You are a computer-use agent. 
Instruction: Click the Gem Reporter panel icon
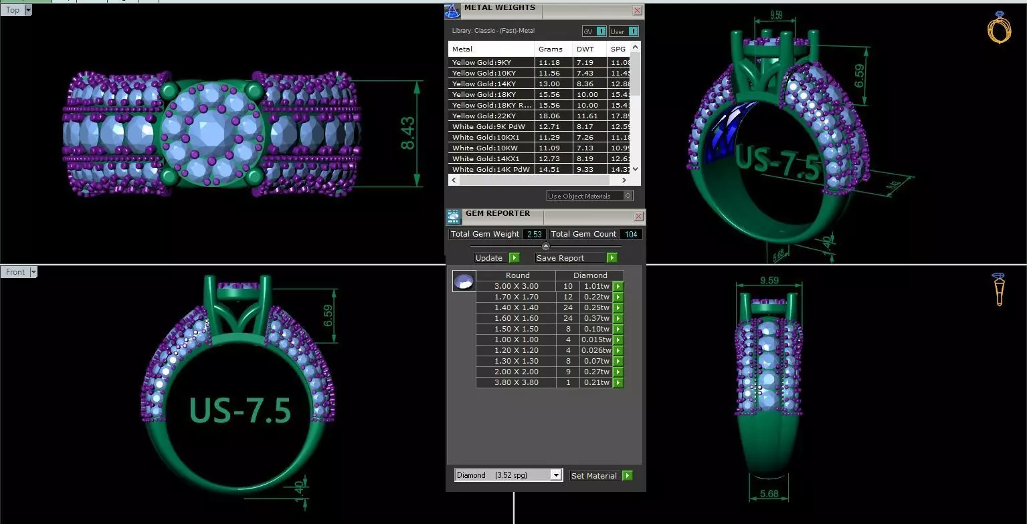coord(454,216)
